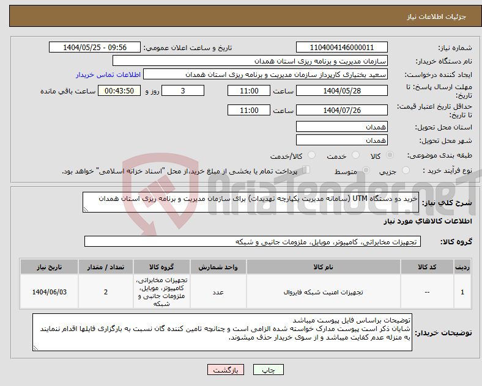Click the buyer notes text area
The width and height of the screenshot is (482, 386).
tap(222, 332)
